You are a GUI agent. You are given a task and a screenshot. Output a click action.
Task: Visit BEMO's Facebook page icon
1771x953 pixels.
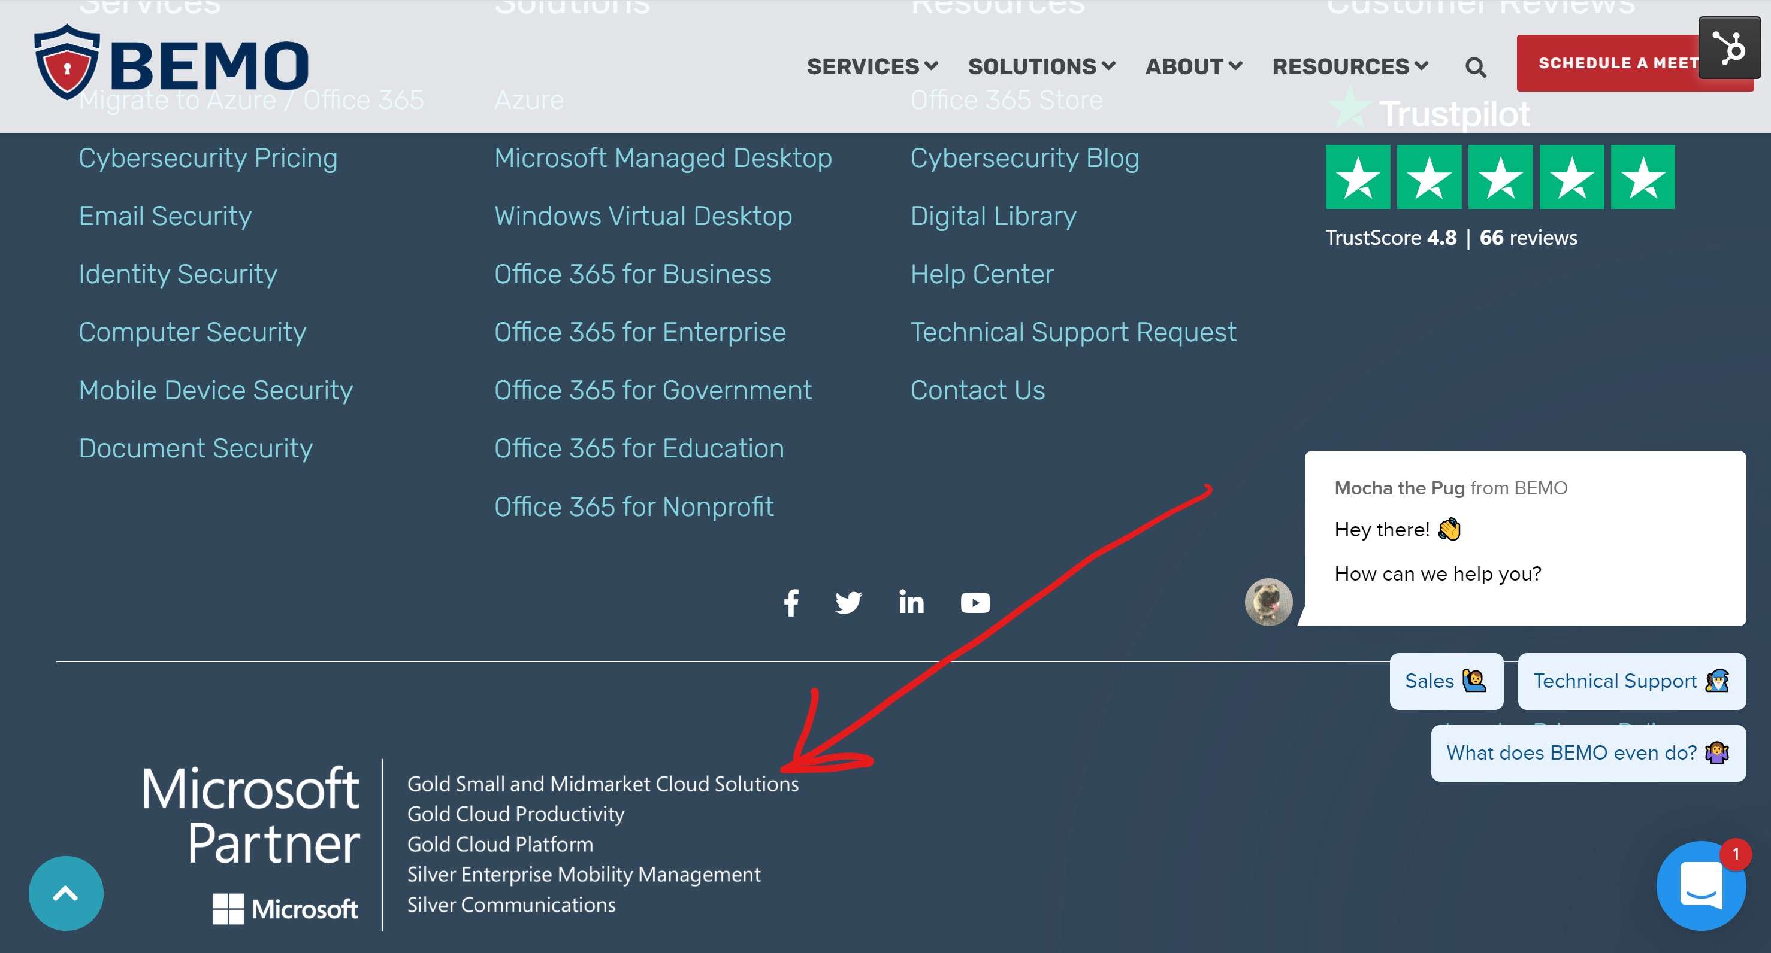coord(791,603)
